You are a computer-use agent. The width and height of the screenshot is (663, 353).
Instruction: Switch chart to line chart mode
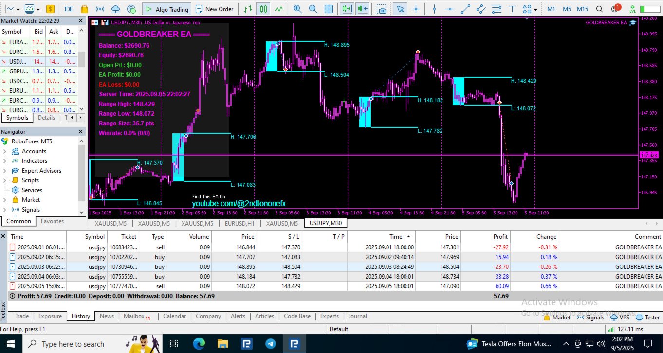pos(279,9)
